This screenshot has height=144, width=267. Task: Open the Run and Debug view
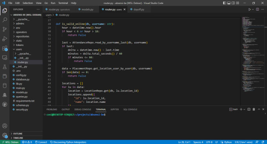click(5, 38)
